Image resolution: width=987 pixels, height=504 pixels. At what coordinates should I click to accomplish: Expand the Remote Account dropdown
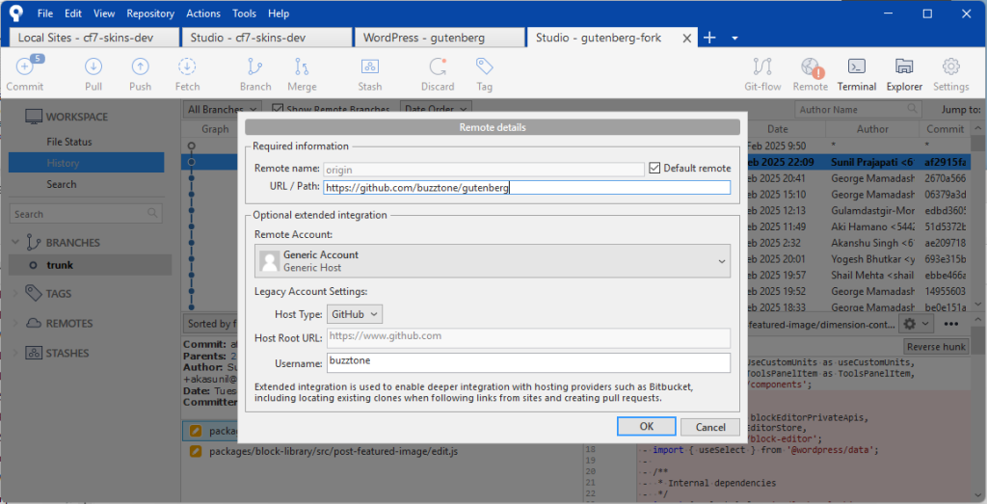click(492, 260)
